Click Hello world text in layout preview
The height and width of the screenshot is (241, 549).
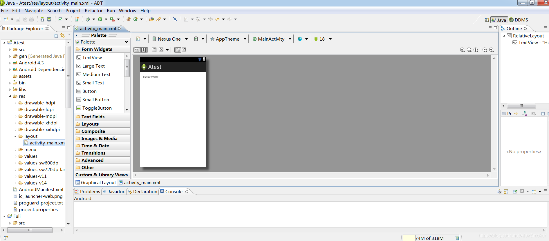point(151,77)
